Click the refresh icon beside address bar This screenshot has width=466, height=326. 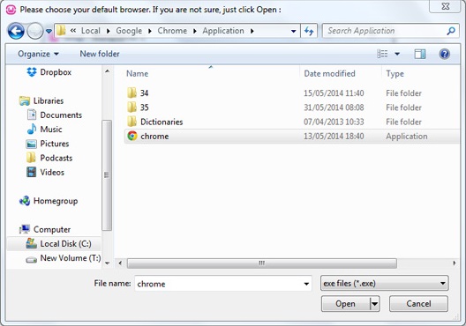(x=309, y=31)
